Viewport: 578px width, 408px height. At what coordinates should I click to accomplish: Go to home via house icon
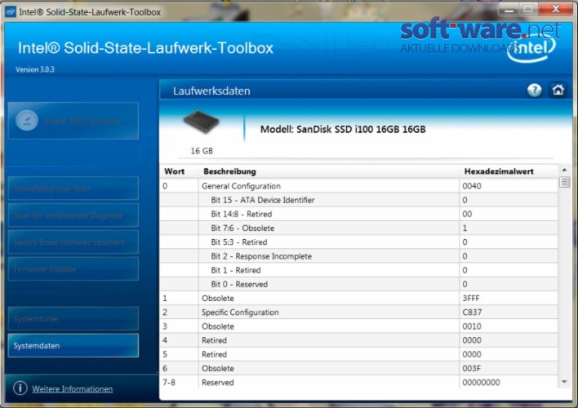point(558,90)
